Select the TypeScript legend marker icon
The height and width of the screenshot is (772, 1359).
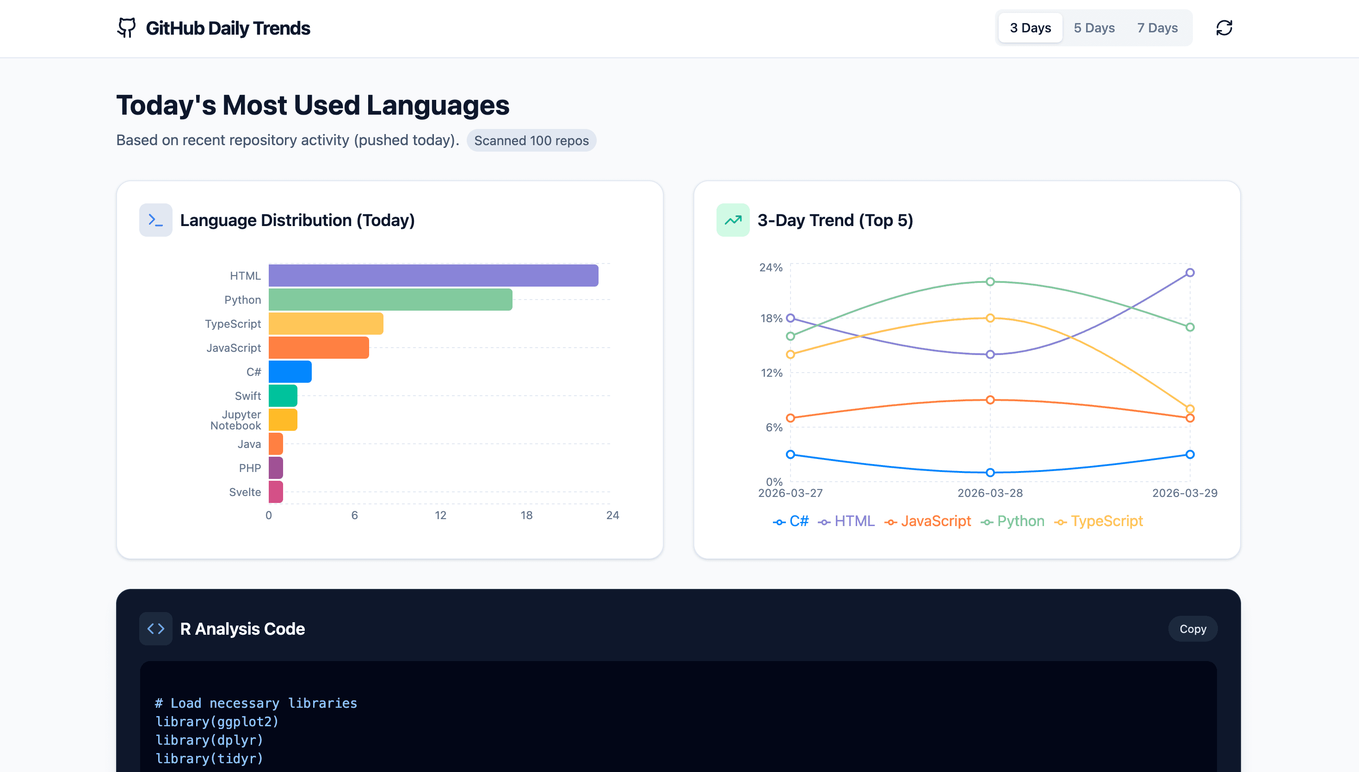(x=1061, y=521)
